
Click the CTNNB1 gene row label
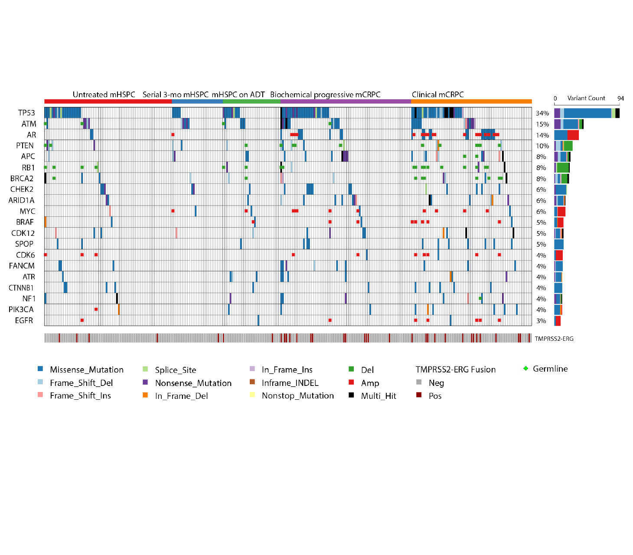click(21, 288)
